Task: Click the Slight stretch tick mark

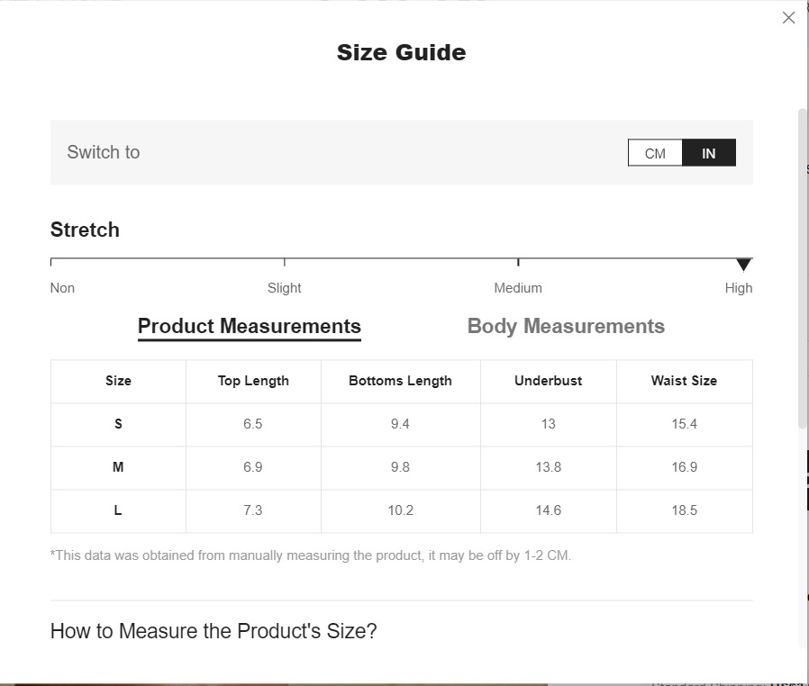Action: (x=285, y=262)
